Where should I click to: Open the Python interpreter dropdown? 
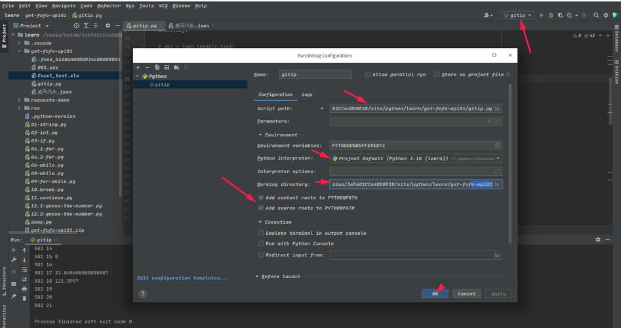pos(498,159)
